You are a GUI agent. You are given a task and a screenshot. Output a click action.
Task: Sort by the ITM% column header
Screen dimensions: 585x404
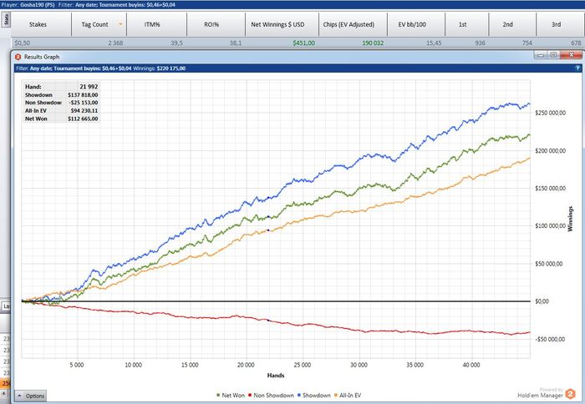tap(156, 24)
